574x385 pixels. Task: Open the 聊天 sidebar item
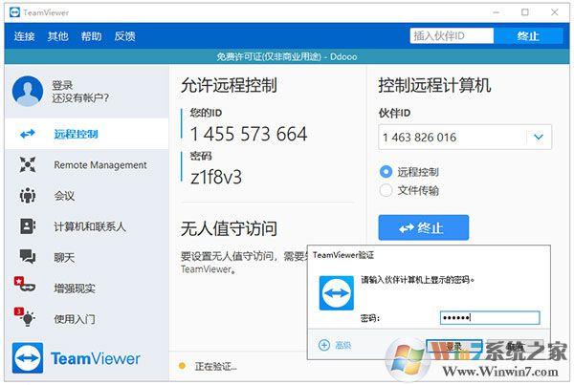coord(87,257)
